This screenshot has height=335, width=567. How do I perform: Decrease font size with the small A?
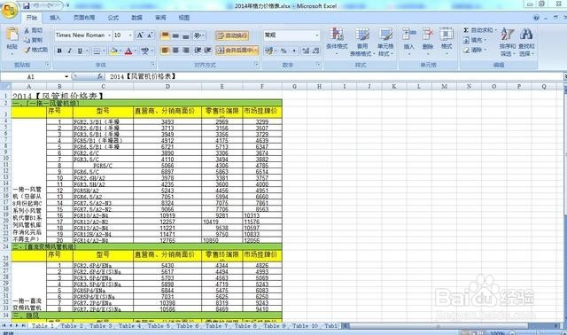[x=150, y=35]
